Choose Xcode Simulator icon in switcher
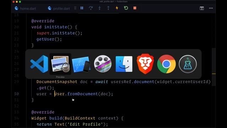Viewport: 227px width, 128px height. click(x=81, y=64)
